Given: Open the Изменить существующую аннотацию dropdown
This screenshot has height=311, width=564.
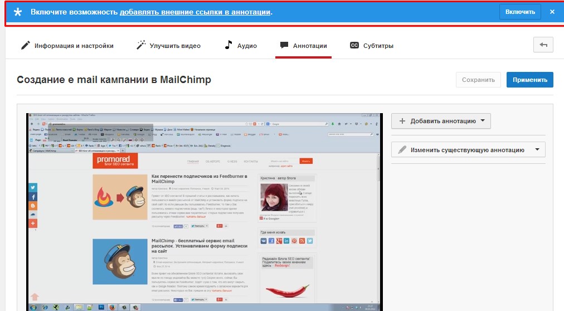Looking at the screenshot, I should point(468,149).
